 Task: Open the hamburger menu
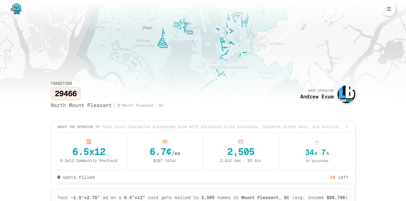389,9
